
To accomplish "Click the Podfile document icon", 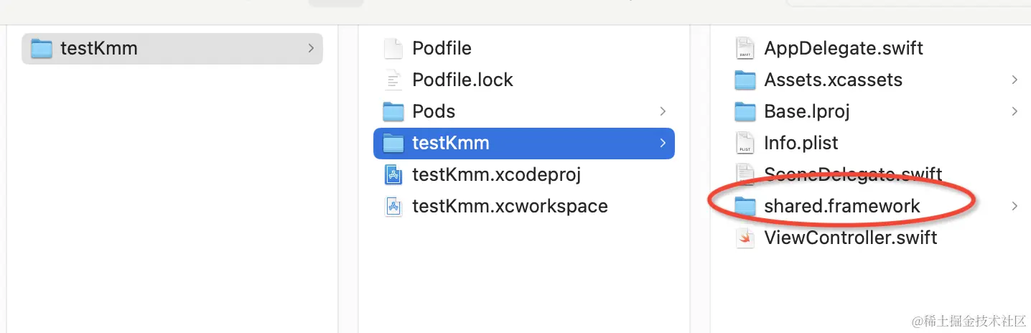I will [x=393, y=49].
